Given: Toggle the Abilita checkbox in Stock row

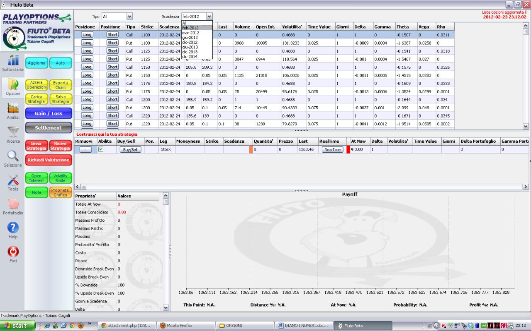Looking at the screenshot, I should click(101, 149).
